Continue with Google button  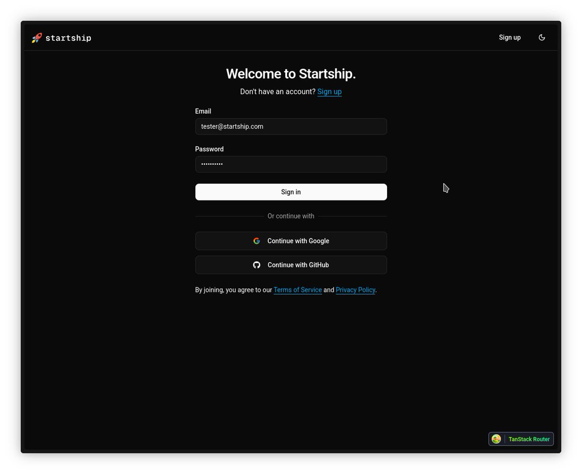[291, 241]
